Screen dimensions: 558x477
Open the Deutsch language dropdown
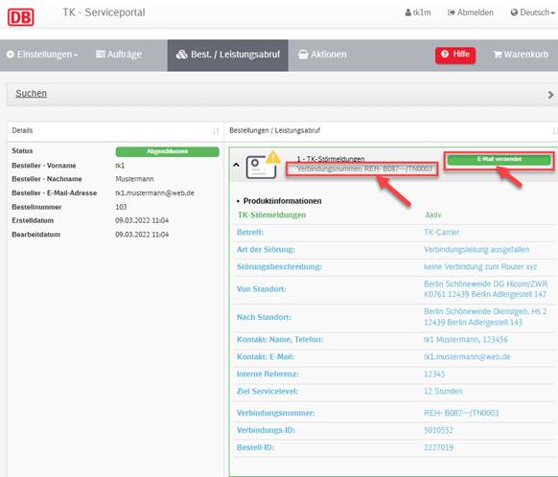[533, 12]
